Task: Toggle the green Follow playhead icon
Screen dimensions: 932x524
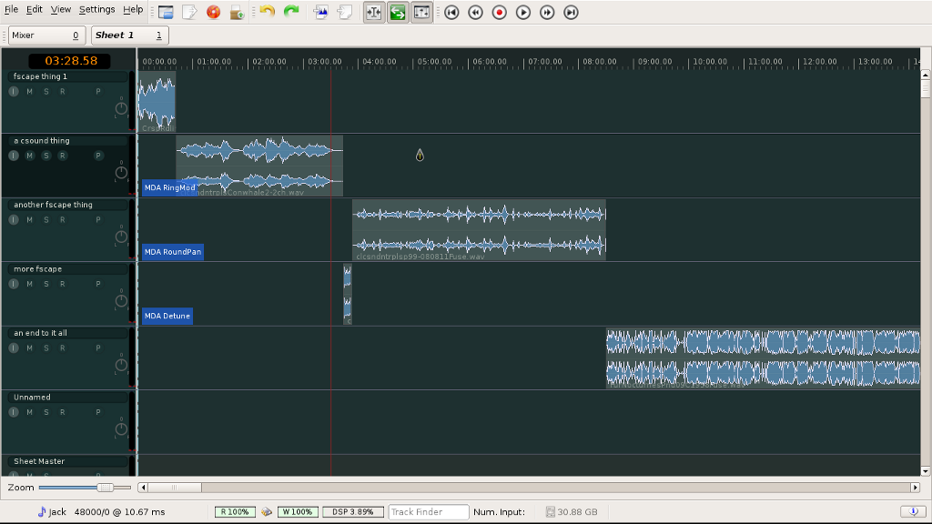Action: 398,12
